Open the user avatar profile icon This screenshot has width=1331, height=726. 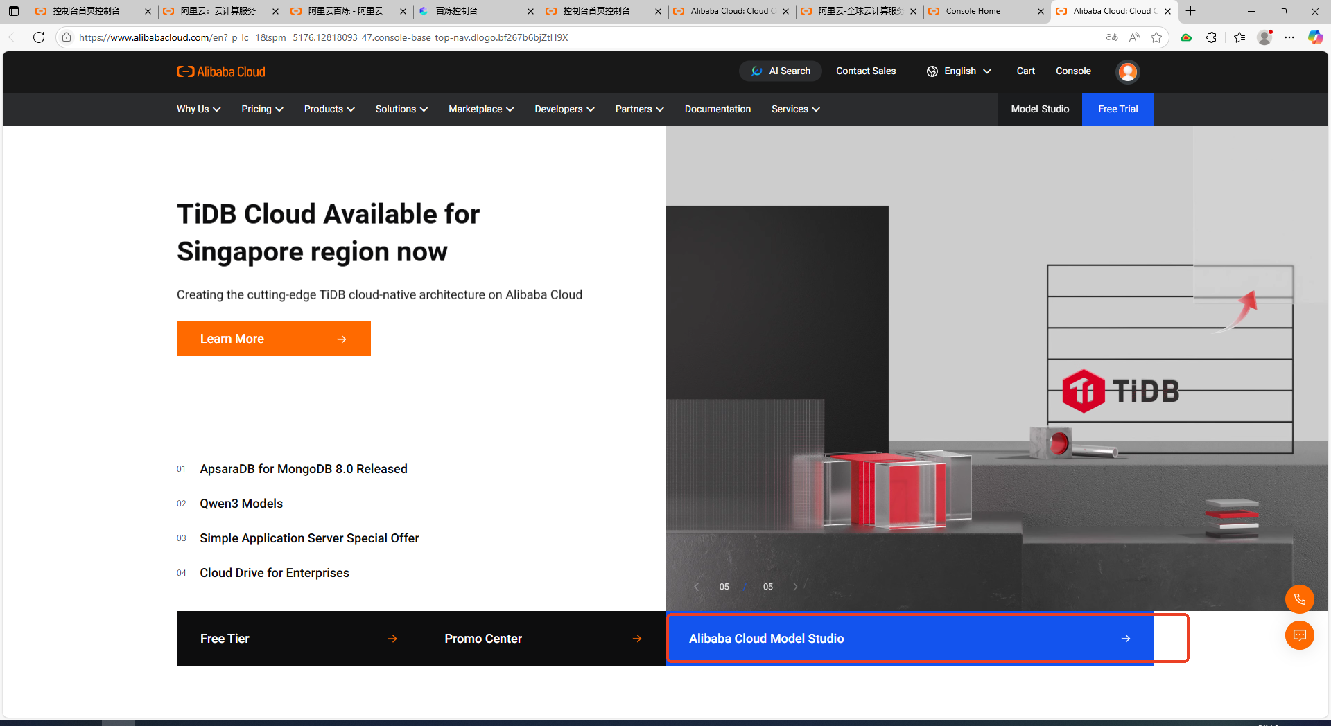(1128, 71)
